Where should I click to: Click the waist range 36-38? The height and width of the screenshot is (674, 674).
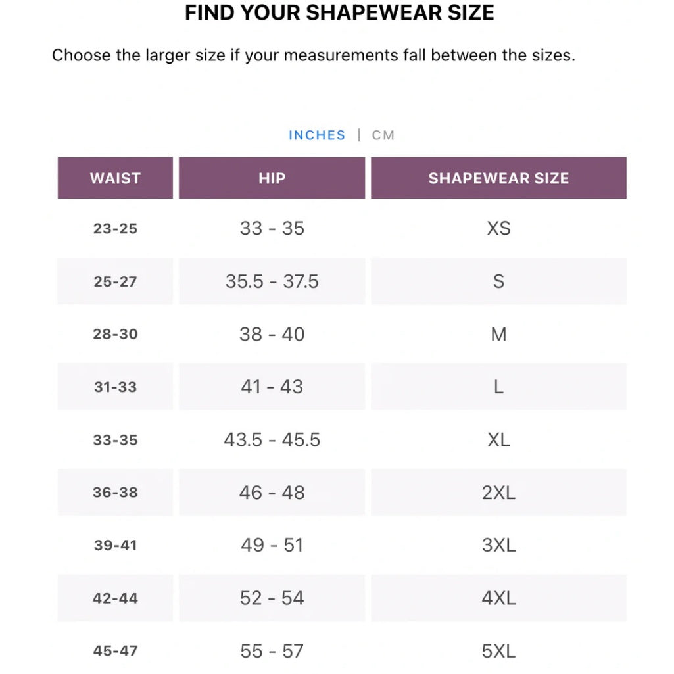(x=114, y=492)
